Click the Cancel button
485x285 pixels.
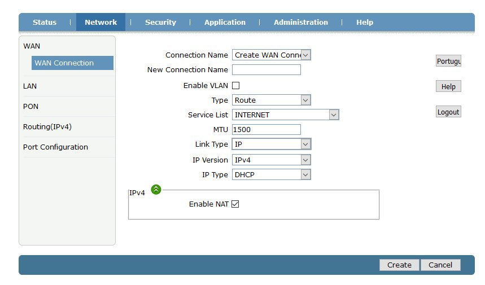pyautogui.click(x=440, y=265)
